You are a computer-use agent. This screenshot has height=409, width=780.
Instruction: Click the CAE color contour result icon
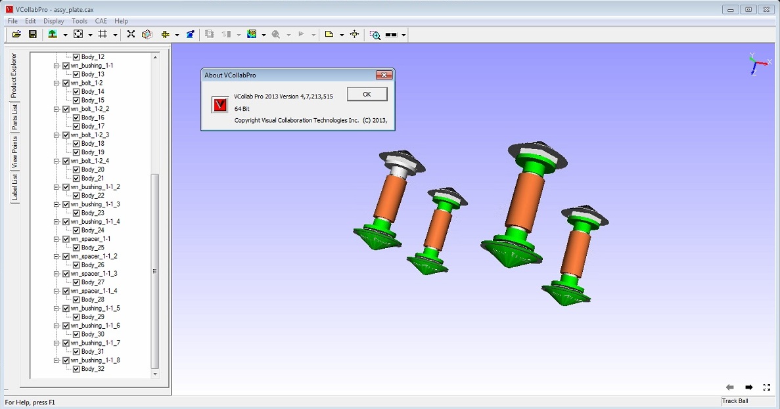tap(252, 34)
